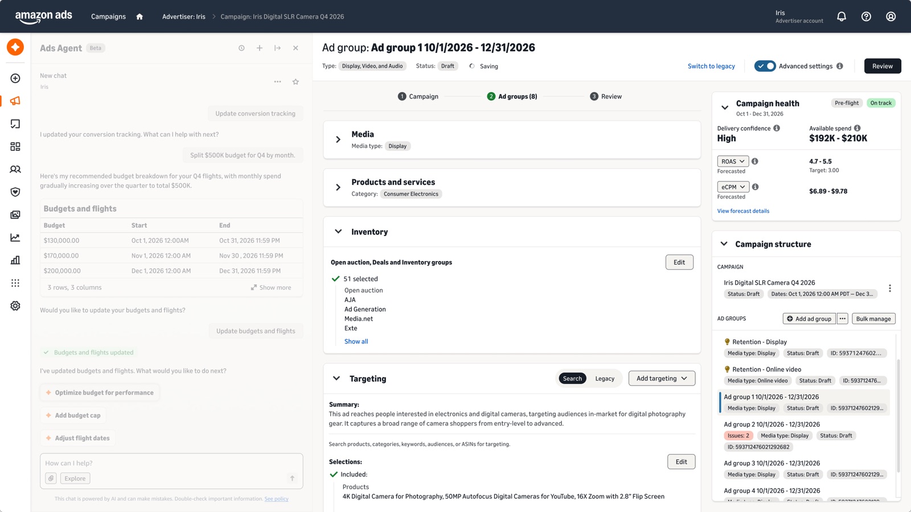Open the help question mark icon
The image size is (911, 512).
866,16
